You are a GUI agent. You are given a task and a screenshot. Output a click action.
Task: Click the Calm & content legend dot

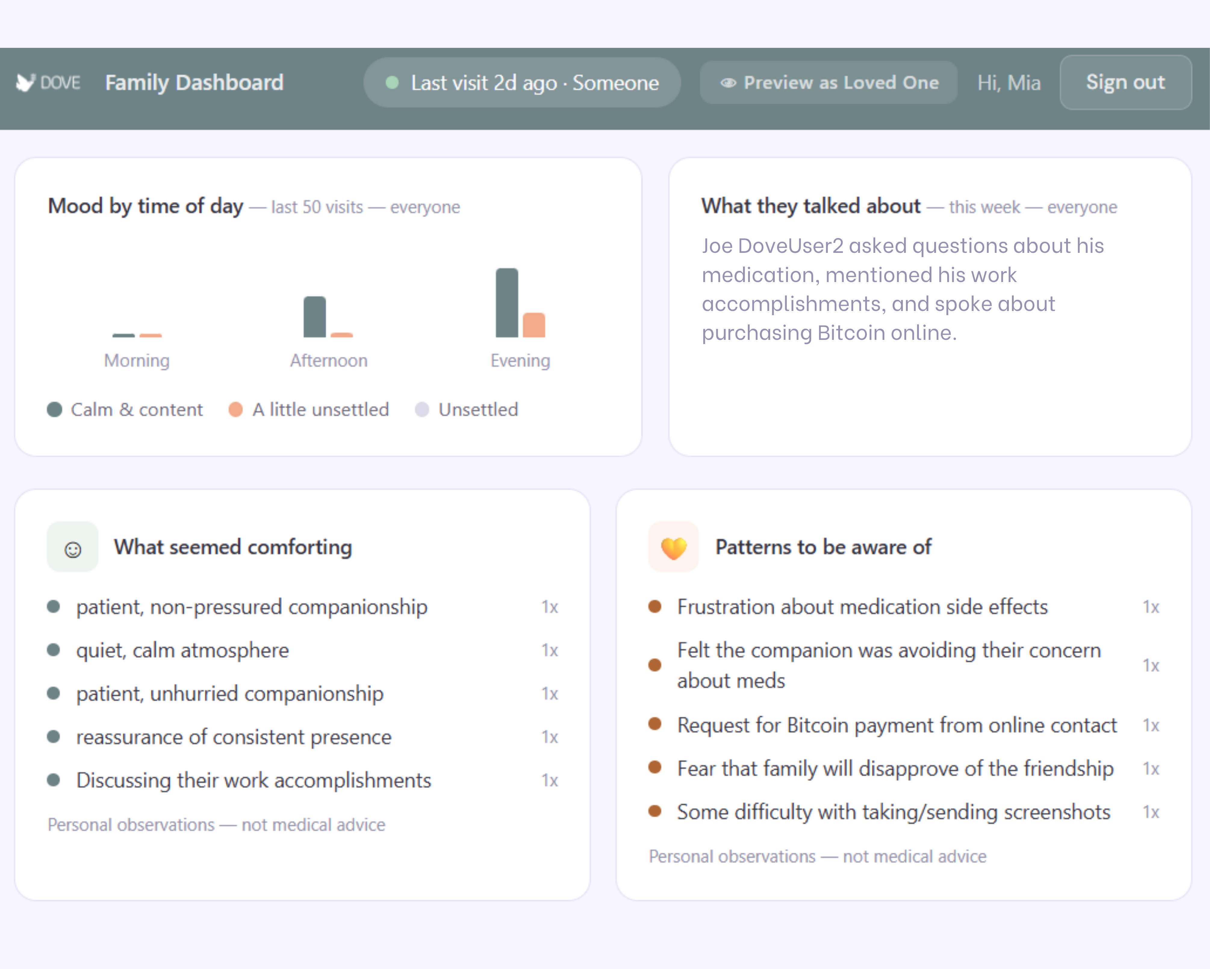tap(54, 410)
